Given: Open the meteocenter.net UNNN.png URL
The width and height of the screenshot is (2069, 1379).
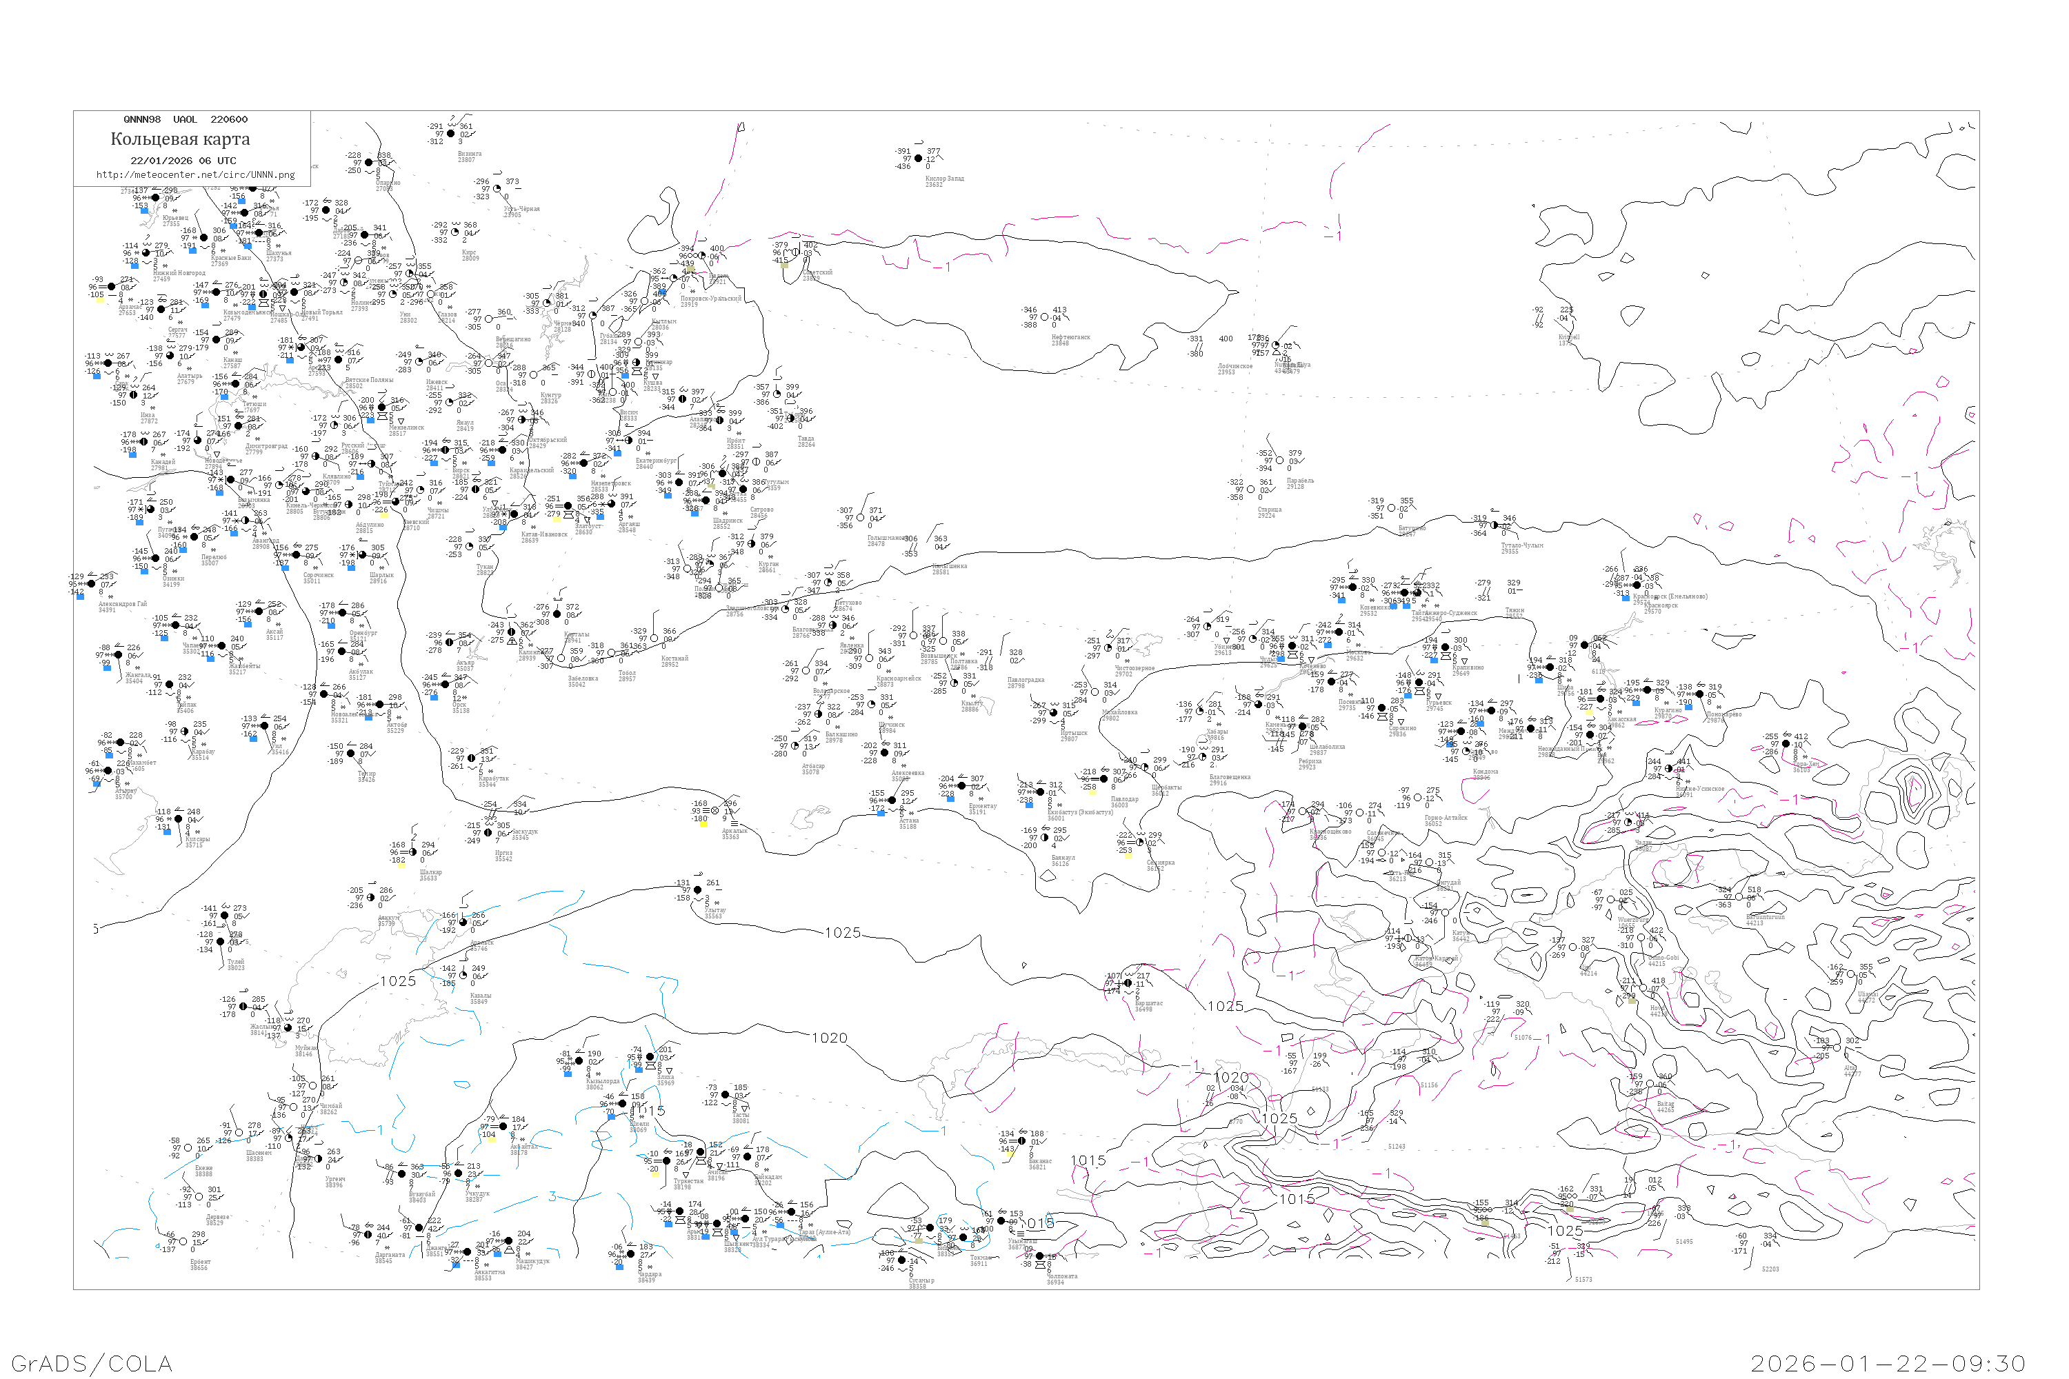Looking at the screenshot, I should pyautogui.click(x=195, y=175).
